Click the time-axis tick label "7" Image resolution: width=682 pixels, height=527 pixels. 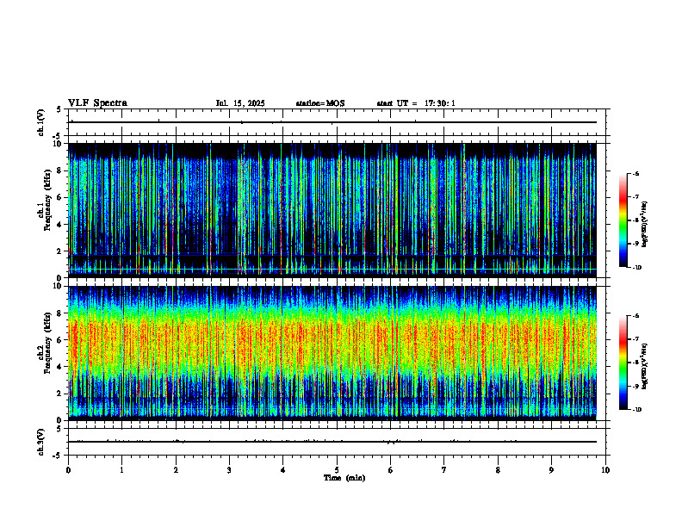tap(444, 470)
